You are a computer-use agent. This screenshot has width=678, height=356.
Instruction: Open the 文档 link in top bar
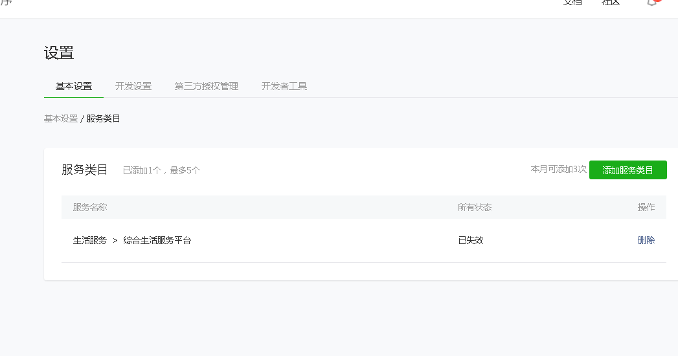click(x=572, y=3)
